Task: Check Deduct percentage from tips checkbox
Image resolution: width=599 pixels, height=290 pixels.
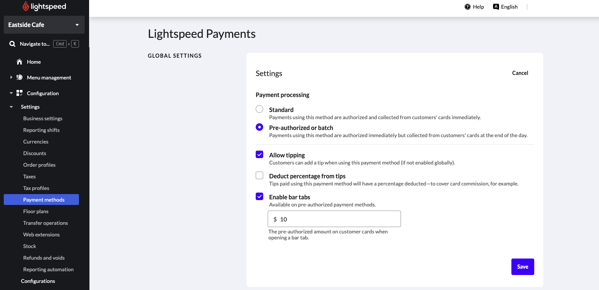Action: point(259,175)
